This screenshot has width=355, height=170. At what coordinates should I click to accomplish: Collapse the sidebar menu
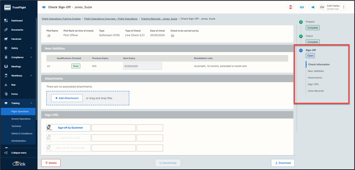[x=19, y=153]
